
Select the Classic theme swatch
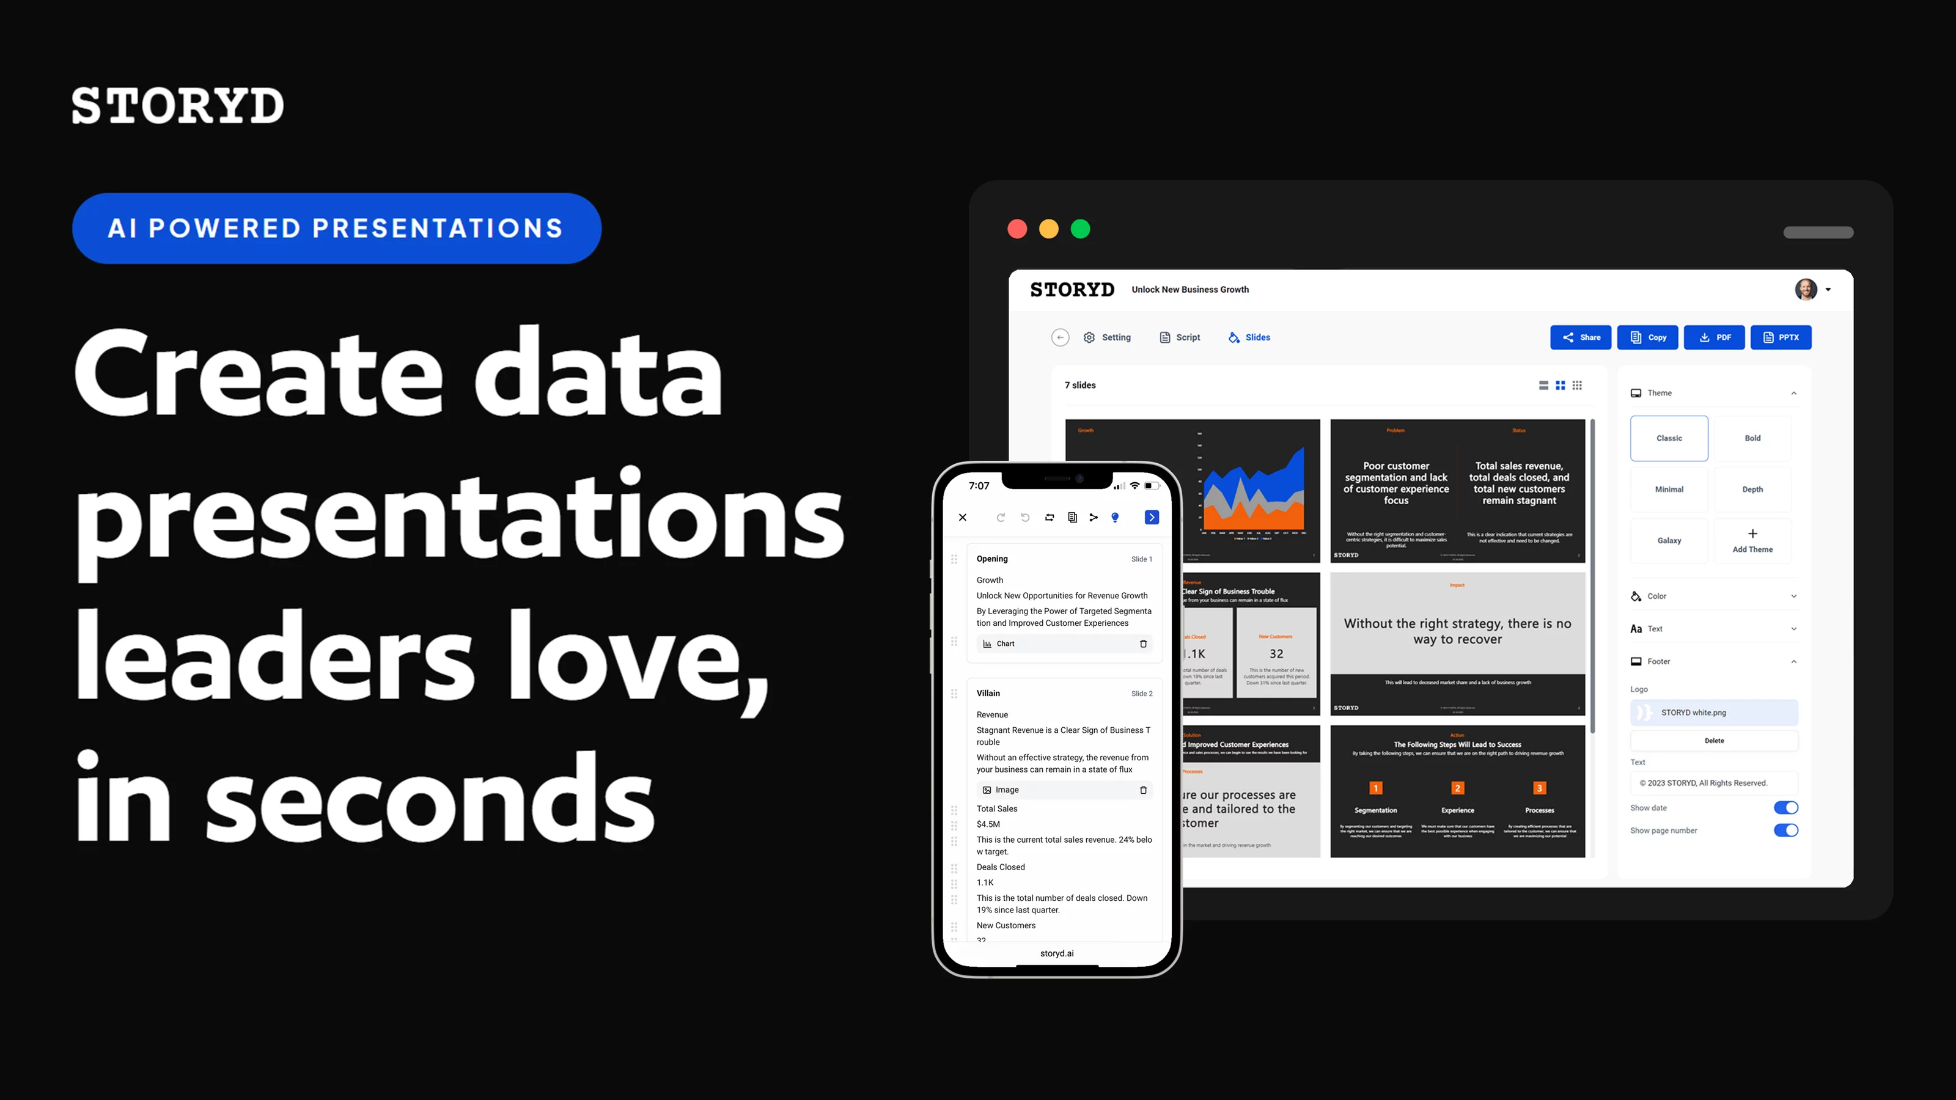click(1670, 438)
